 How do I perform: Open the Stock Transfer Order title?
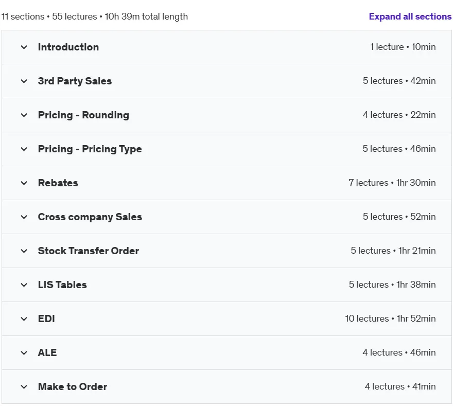coord(89,251)
